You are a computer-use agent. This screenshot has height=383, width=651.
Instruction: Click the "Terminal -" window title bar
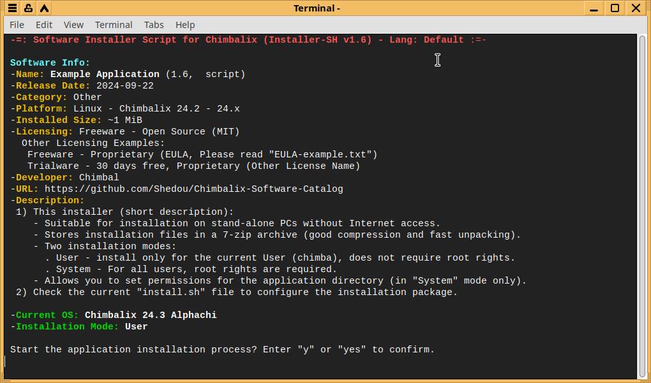pyautogui.click(x=317, y=8)
